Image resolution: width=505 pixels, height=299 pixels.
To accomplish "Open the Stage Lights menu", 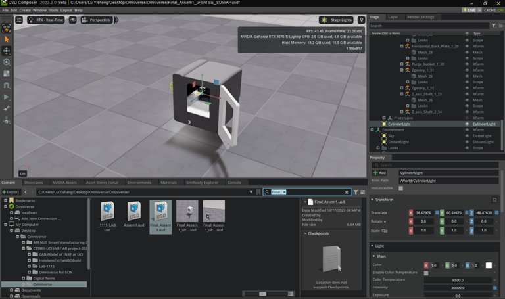I will click(336, 20).
